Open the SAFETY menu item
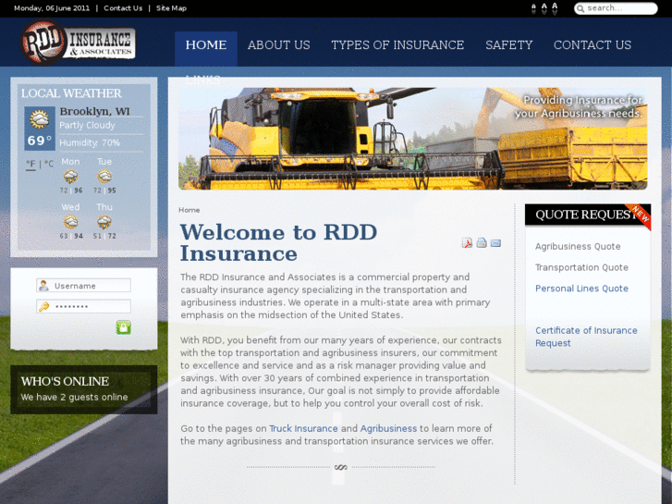This screenshot has height=504, width=672. (x=508, y=45)
